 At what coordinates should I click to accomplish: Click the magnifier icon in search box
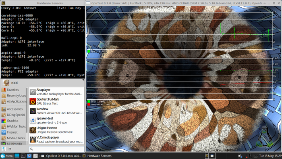tap(31, 149)
